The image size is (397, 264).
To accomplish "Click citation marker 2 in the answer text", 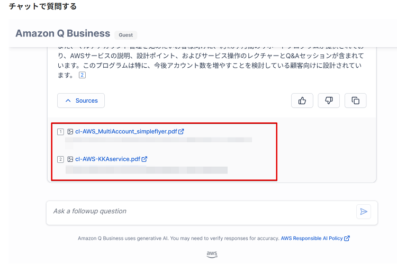I will pyautogui.click(x=82, y=75).
